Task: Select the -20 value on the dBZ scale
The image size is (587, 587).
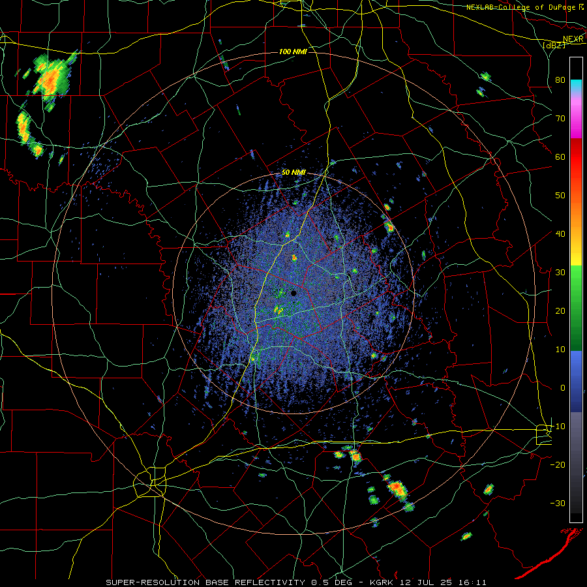Action: coord(558,464)
